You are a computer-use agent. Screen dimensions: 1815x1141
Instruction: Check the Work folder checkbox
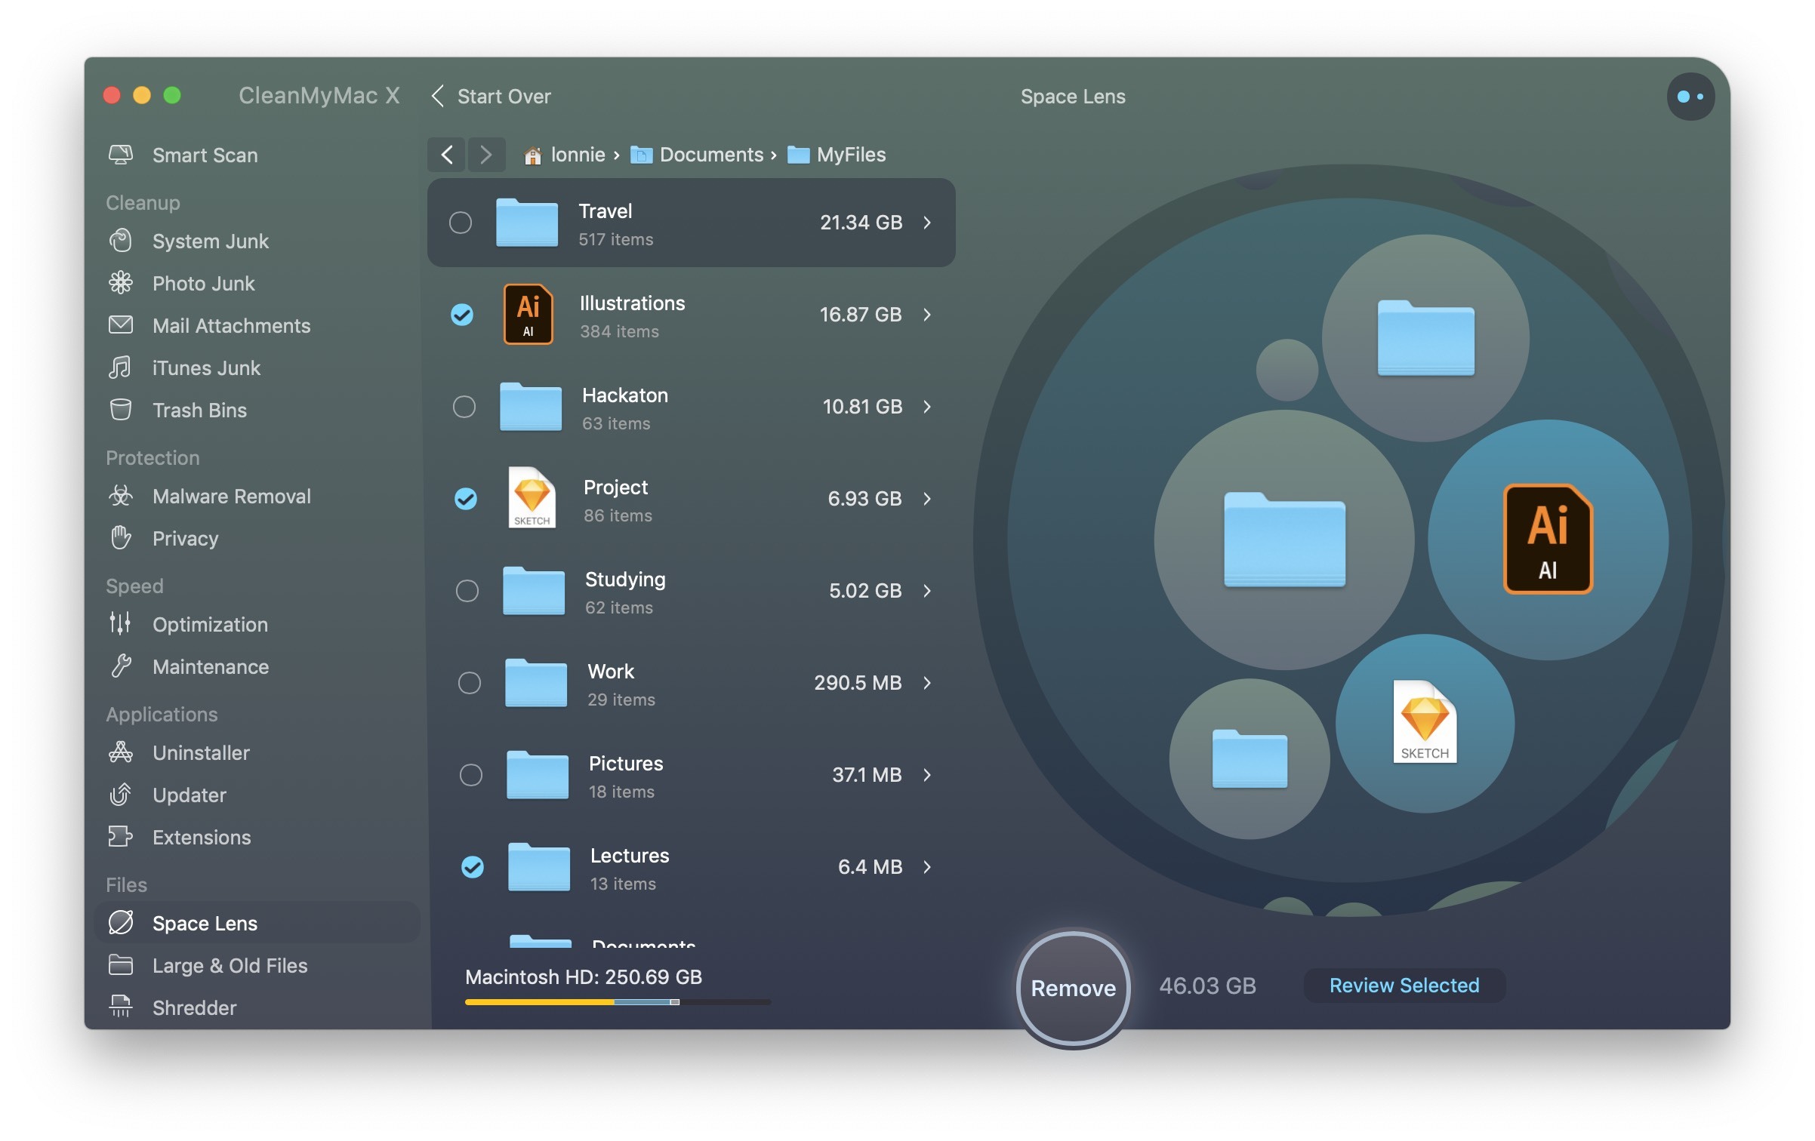pos(470,683)
